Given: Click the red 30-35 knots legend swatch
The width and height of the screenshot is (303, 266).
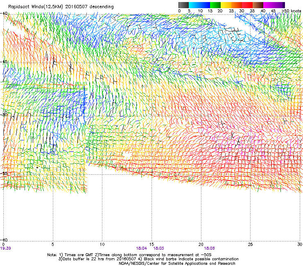Looking at the screenshot, I should coord(247,5).
